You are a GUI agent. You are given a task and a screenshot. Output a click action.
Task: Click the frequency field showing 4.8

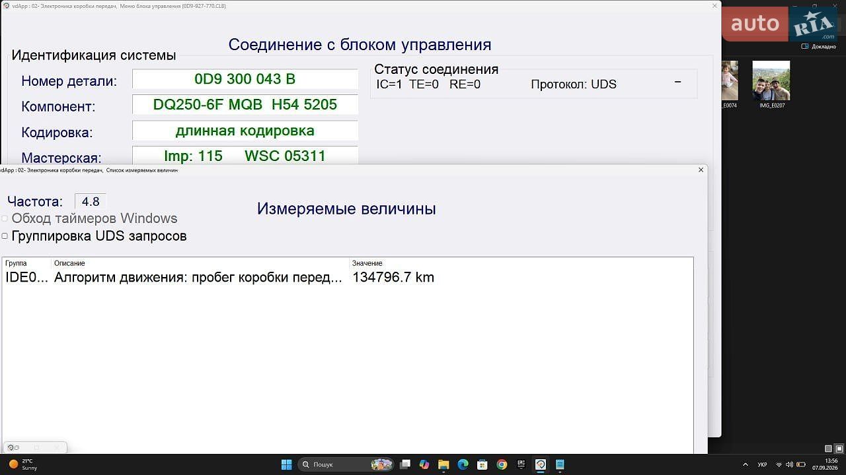(90, 202)
